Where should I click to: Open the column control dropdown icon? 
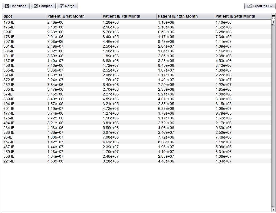tap(273, 16)
